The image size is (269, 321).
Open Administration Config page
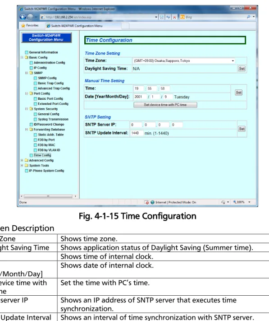pos(49,63)
